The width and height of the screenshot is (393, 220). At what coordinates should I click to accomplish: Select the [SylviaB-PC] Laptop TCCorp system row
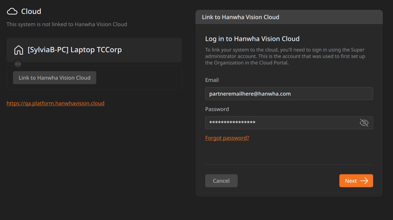[x=94, y=50]
